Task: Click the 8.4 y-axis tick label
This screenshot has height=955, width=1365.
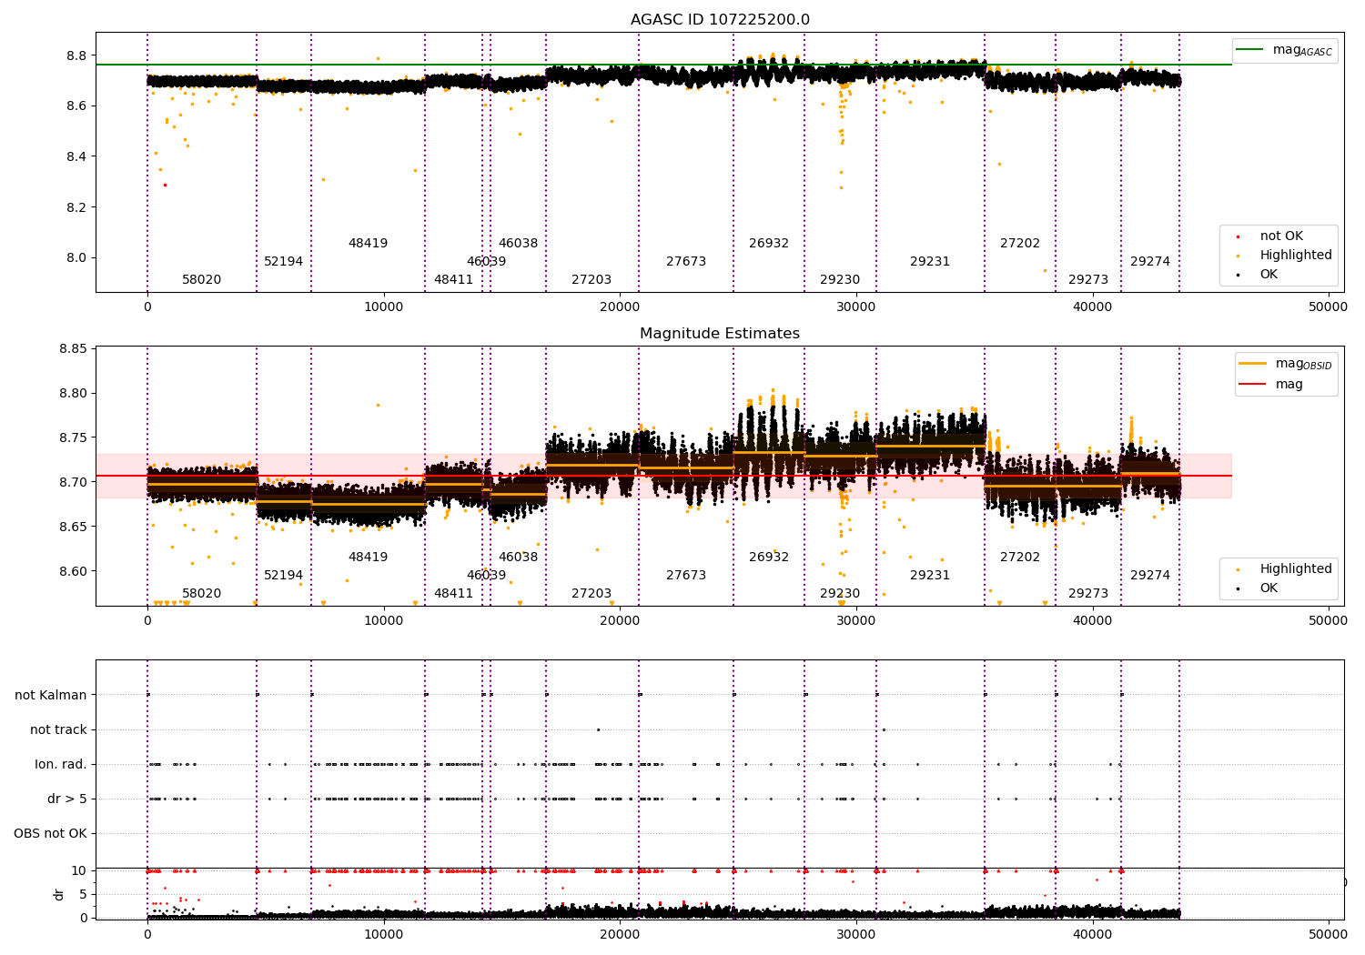Action: point(76,156)
